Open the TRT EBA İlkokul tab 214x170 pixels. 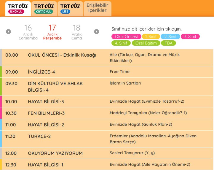click(x=18, y=8)
